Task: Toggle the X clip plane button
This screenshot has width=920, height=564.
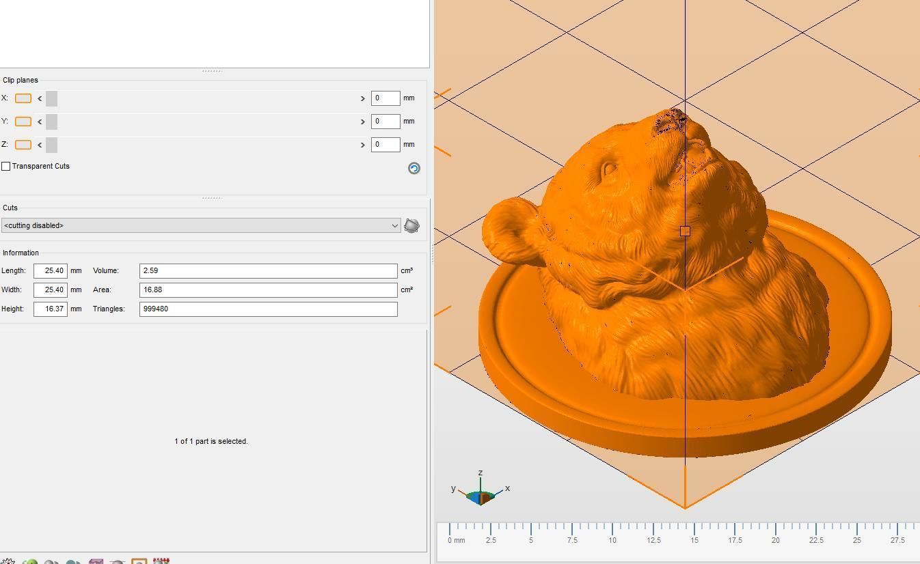Action: [23, 98]
